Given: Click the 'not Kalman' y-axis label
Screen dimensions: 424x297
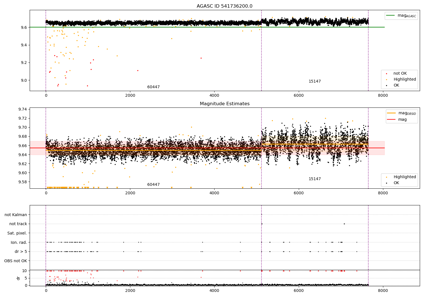Looking at the screenshot, I should [x=16, y=215].
